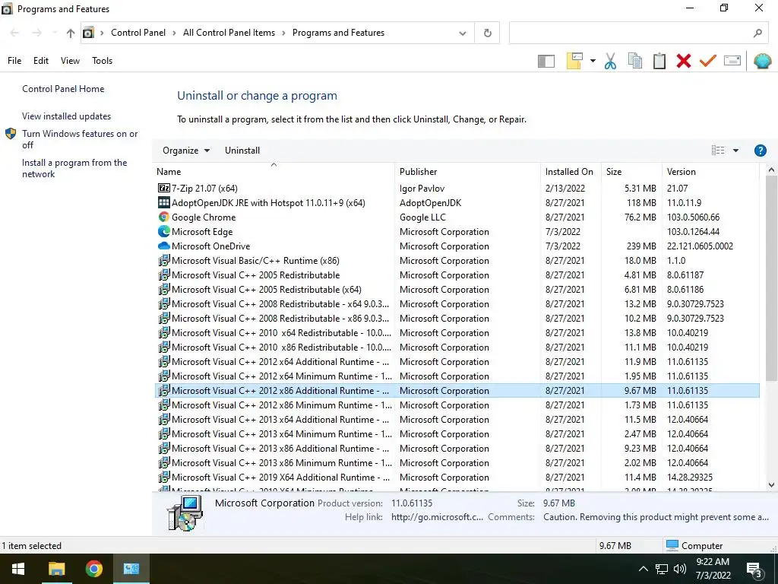
Task: Click the network tray icon
Action: click(x=662, y=569)
